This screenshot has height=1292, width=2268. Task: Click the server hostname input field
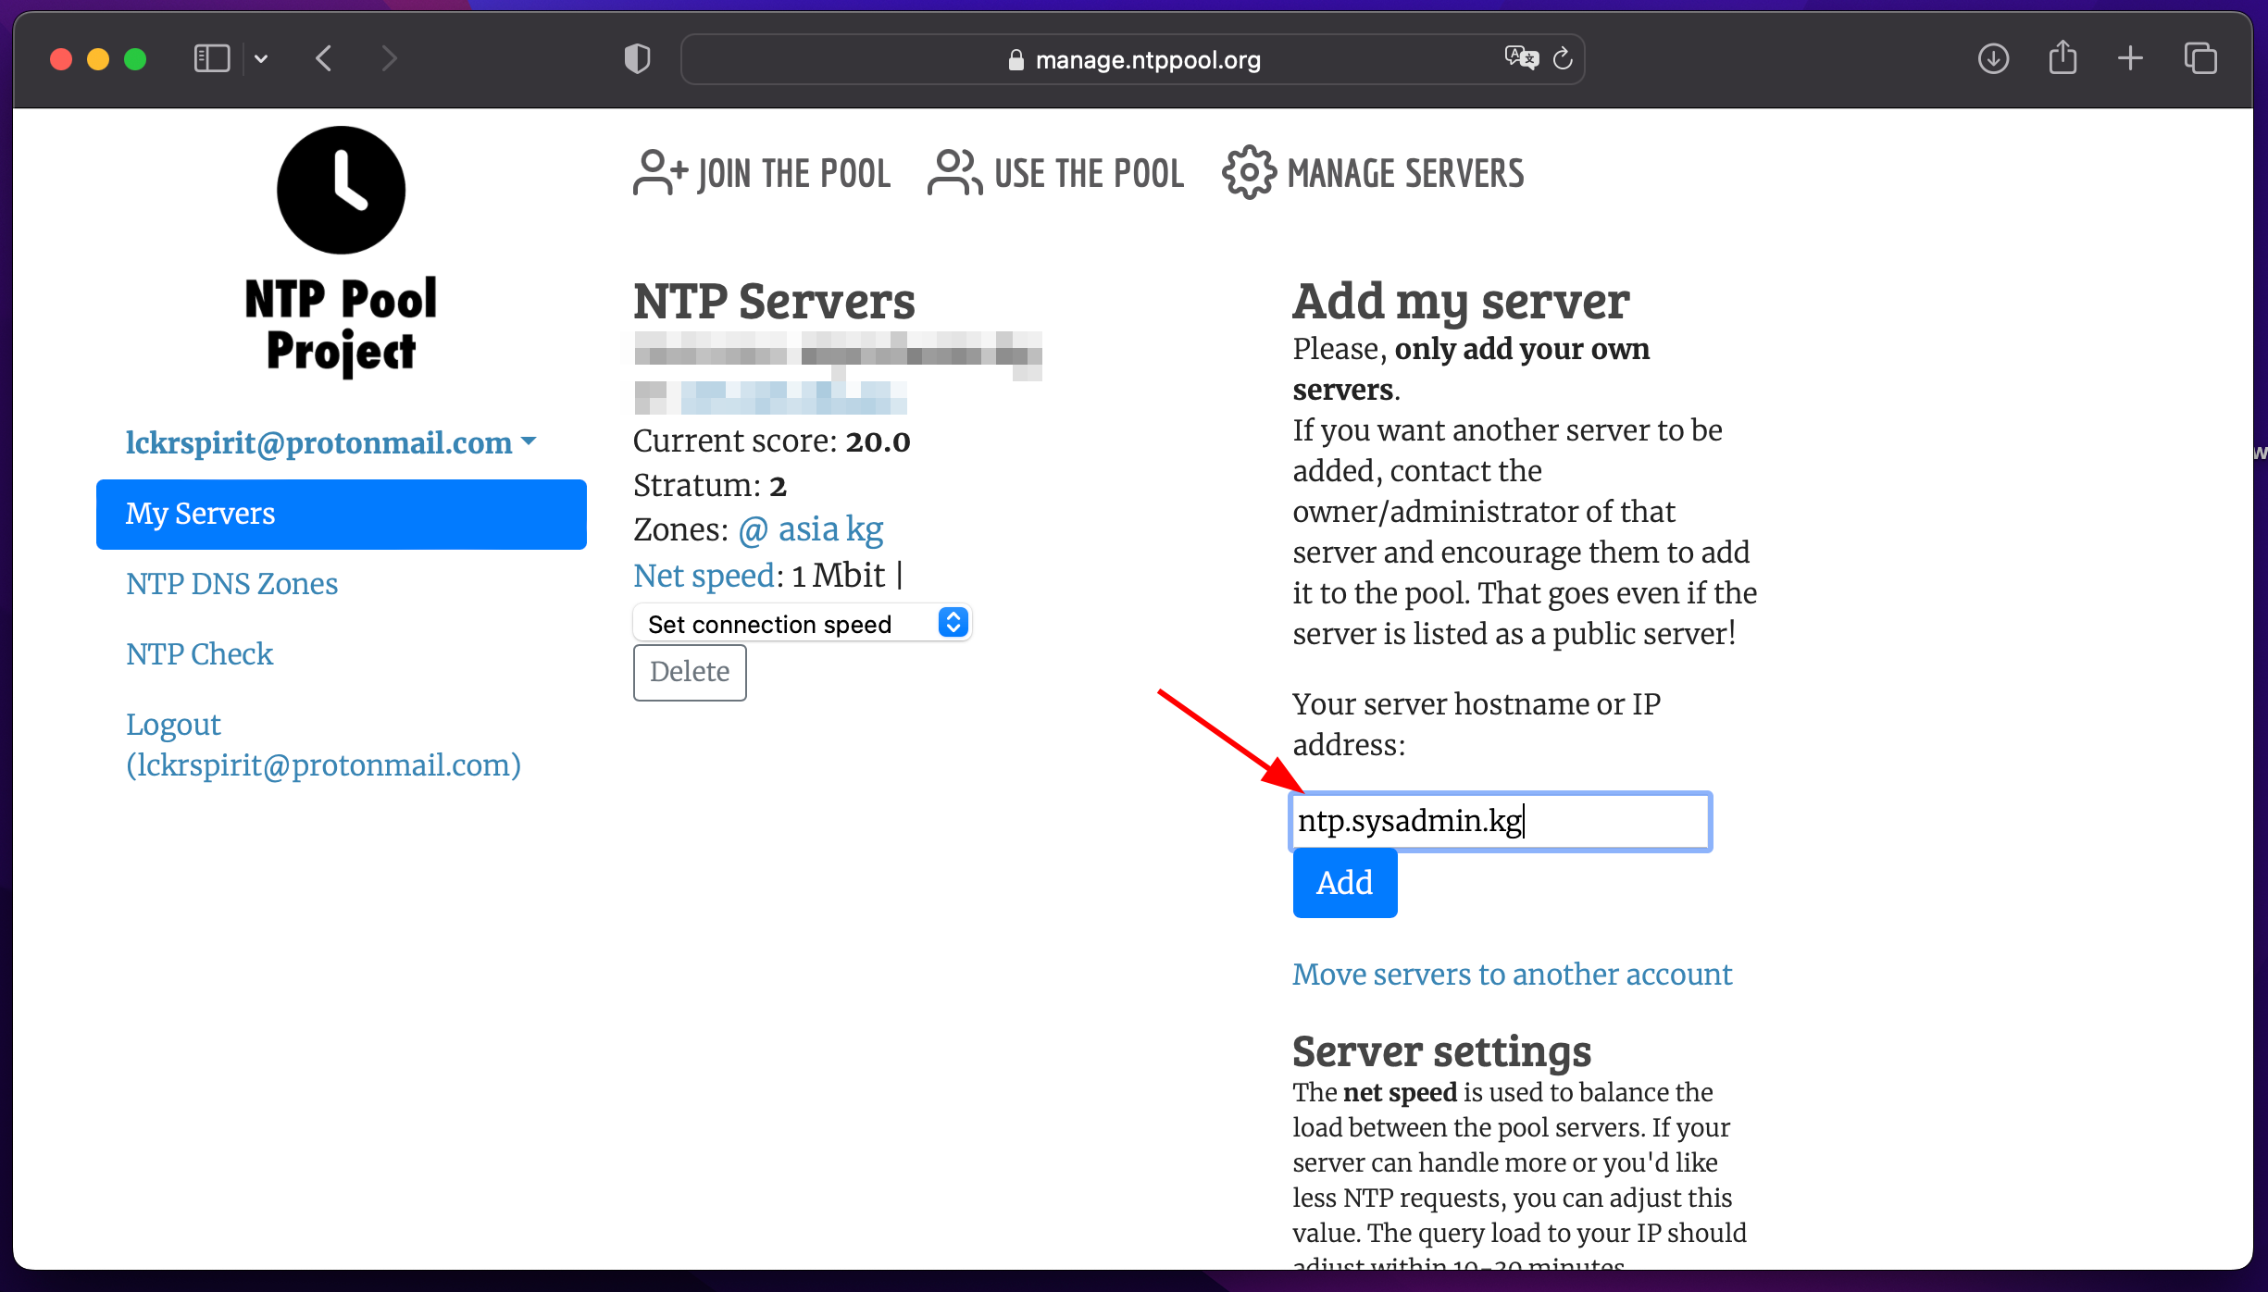click(1500, 820)
